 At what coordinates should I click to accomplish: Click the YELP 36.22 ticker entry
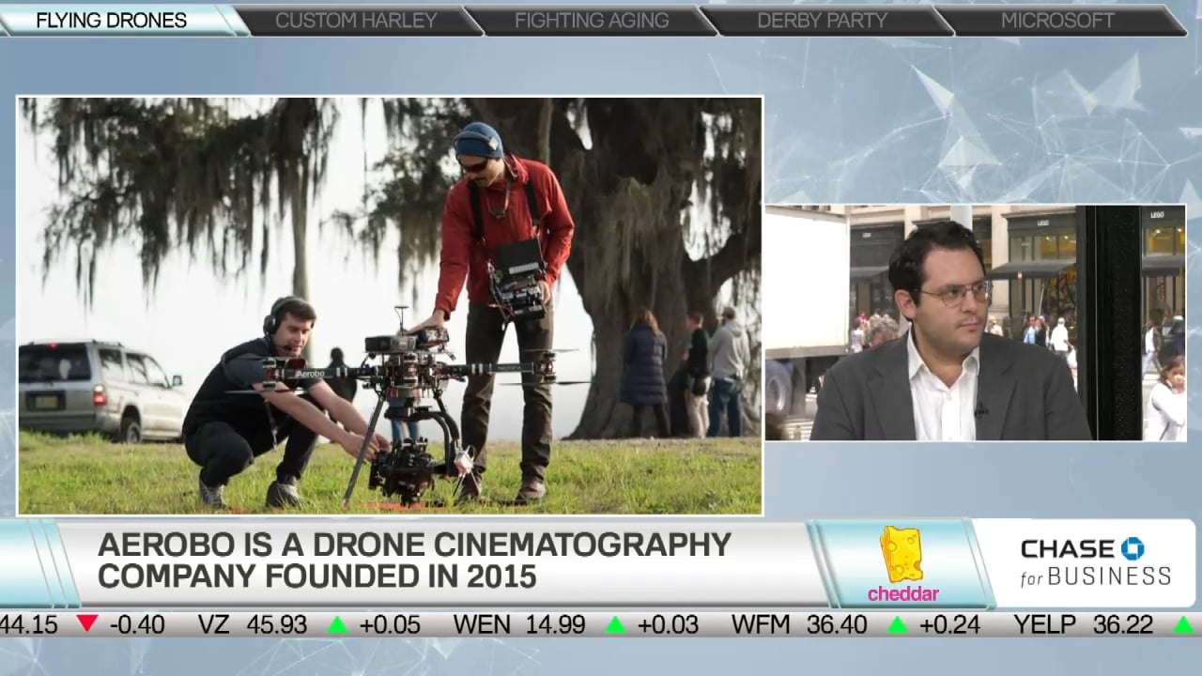(x=1083, y=624)
